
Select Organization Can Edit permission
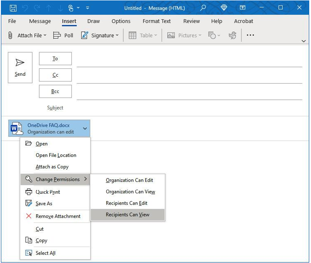[x=128, y=180]
